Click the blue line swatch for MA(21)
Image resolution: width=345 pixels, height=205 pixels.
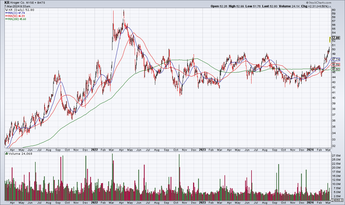(x=6, y=13)
